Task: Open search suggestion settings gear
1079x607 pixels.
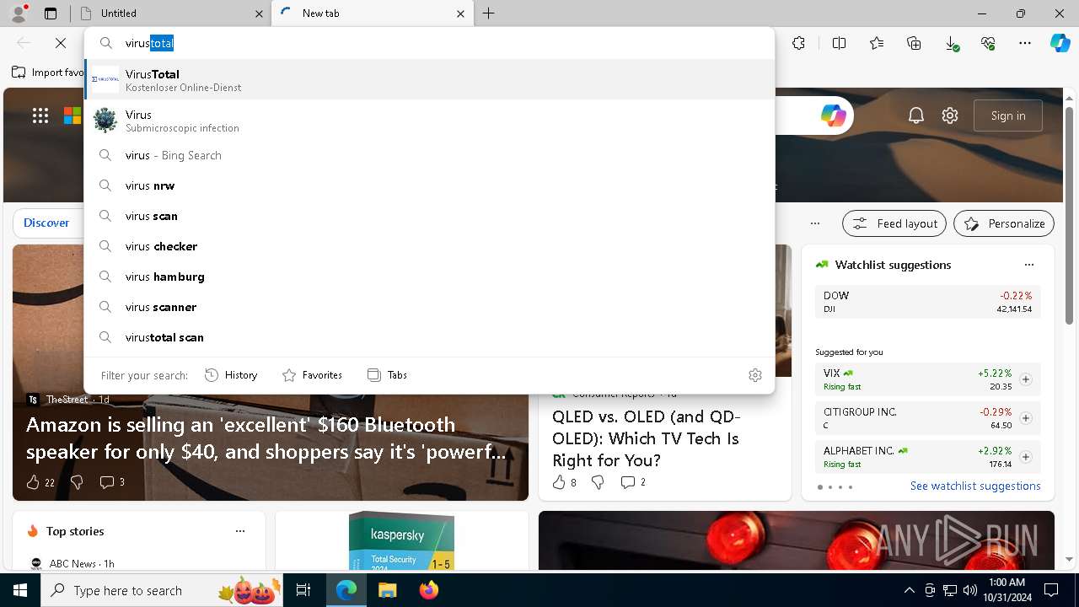Action: pos(755,375)
